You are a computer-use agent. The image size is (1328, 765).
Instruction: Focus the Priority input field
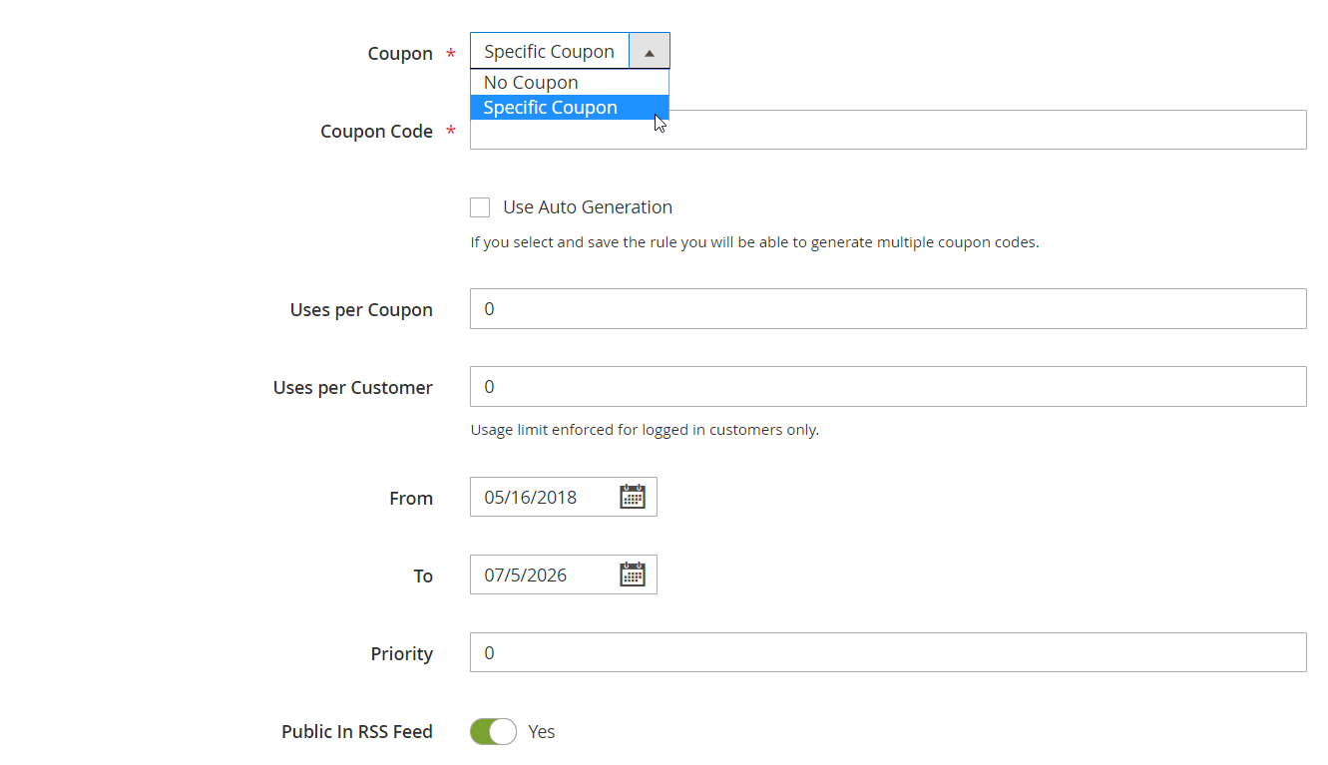click(887, 652)
